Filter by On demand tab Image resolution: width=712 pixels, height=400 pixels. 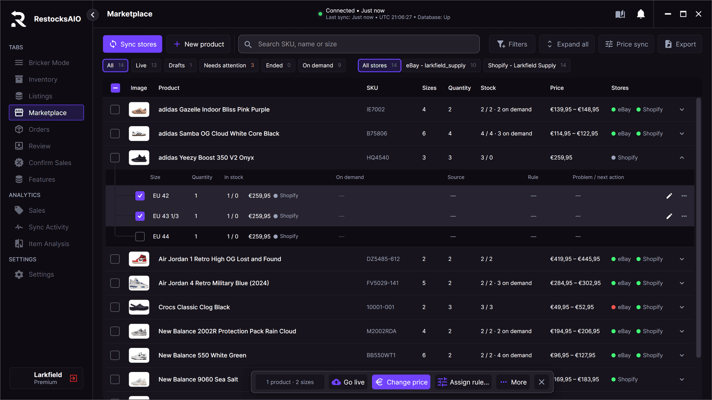322,65
